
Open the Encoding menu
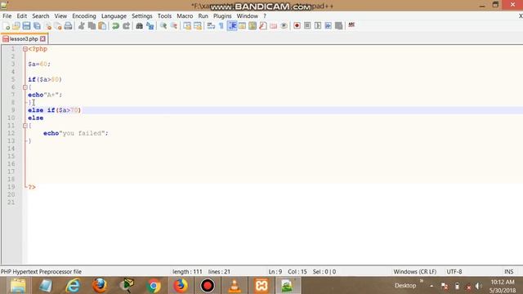tap(84, 16)
